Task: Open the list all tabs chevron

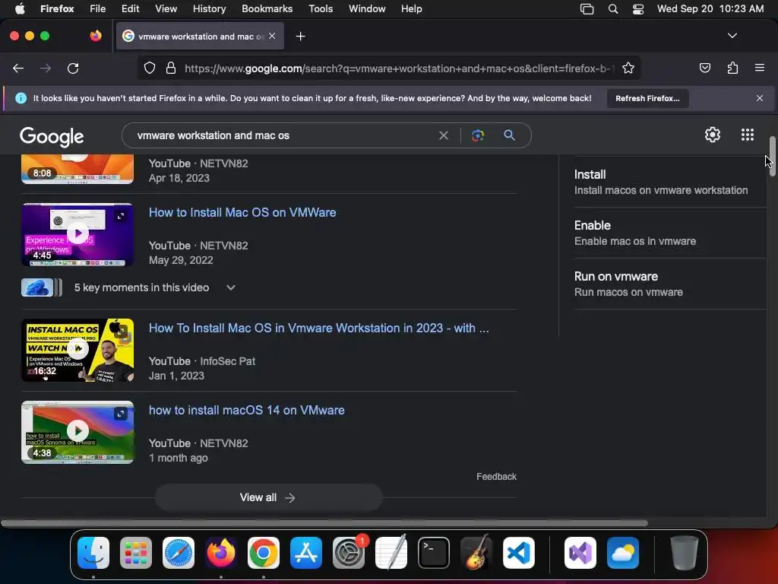Action: [732, 36]
